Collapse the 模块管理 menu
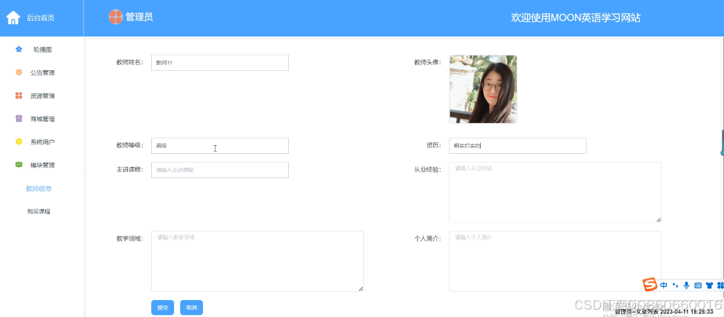Screen dimensions: 724x317 [x=42, y=165]
